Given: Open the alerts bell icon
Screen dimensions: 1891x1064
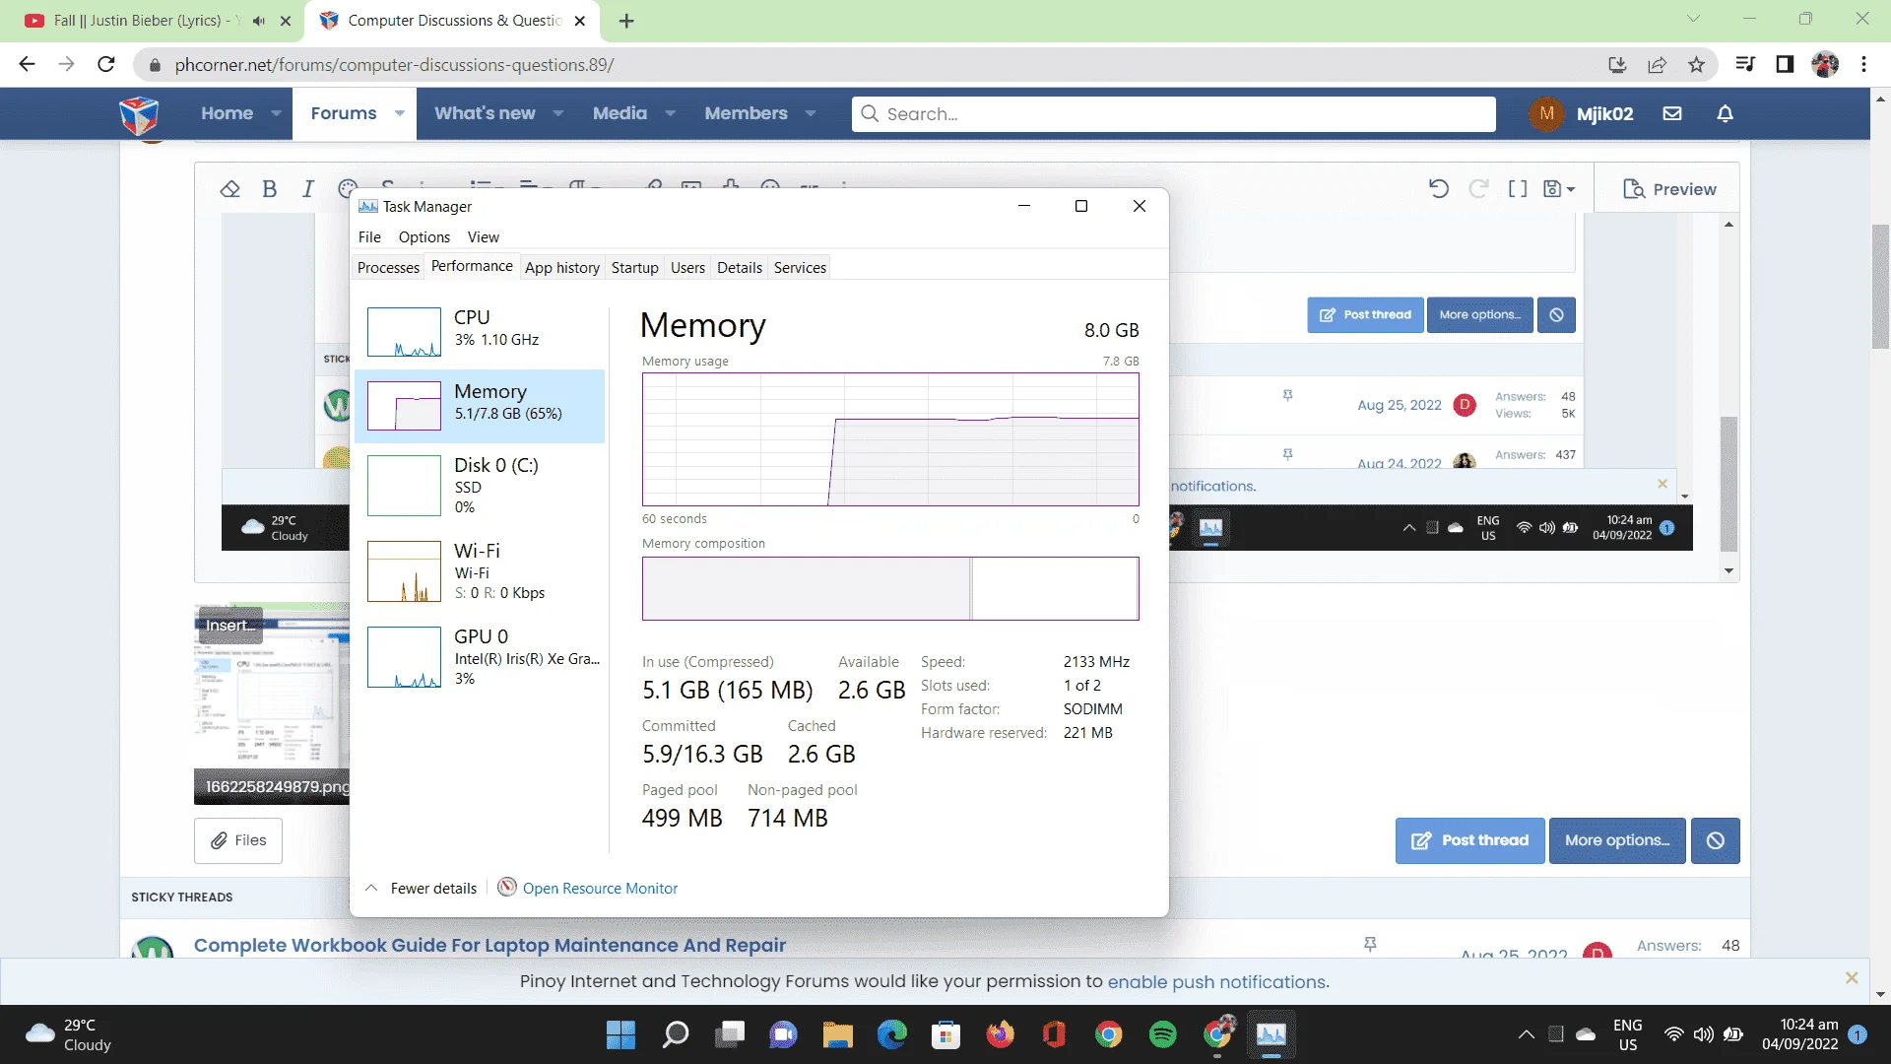Looking at the screenshot, I should [1725, 113].
